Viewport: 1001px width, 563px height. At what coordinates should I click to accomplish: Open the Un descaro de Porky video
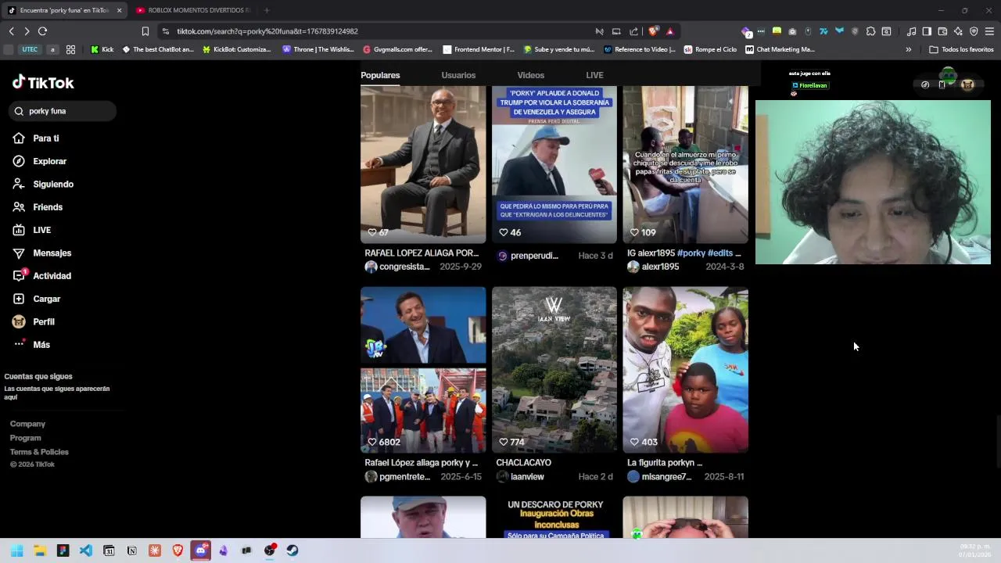tap(554, 517)
